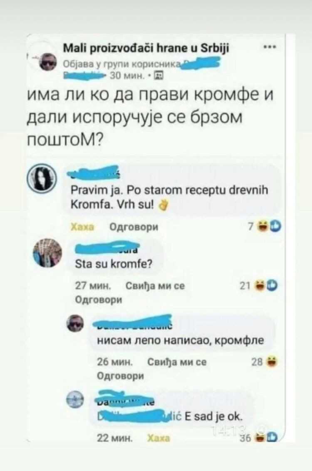Click Одговори under the Sta su kromfe comment

pyautogui.click(x=98, y=299)
